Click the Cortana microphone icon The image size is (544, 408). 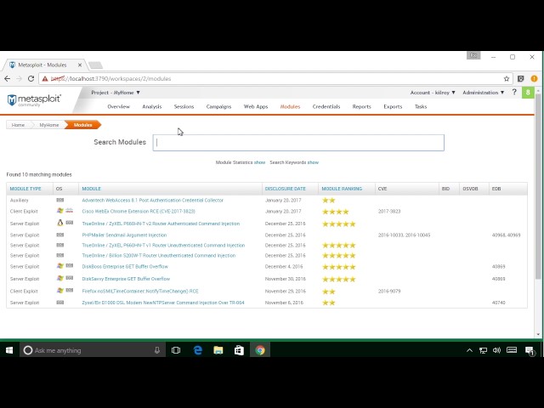click(x=157, y=350)
